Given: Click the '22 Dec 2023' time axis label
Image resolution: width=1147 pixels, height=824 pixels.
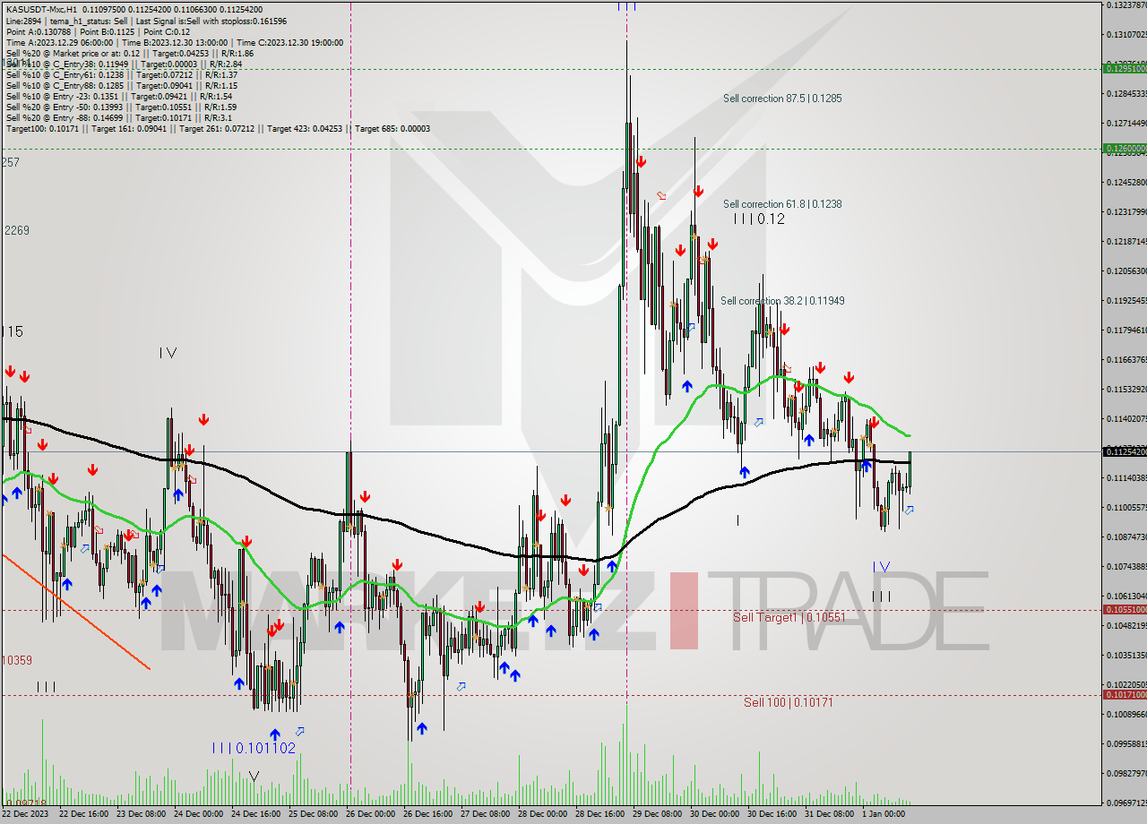Looking at the screenshot, I should [26, 814].
